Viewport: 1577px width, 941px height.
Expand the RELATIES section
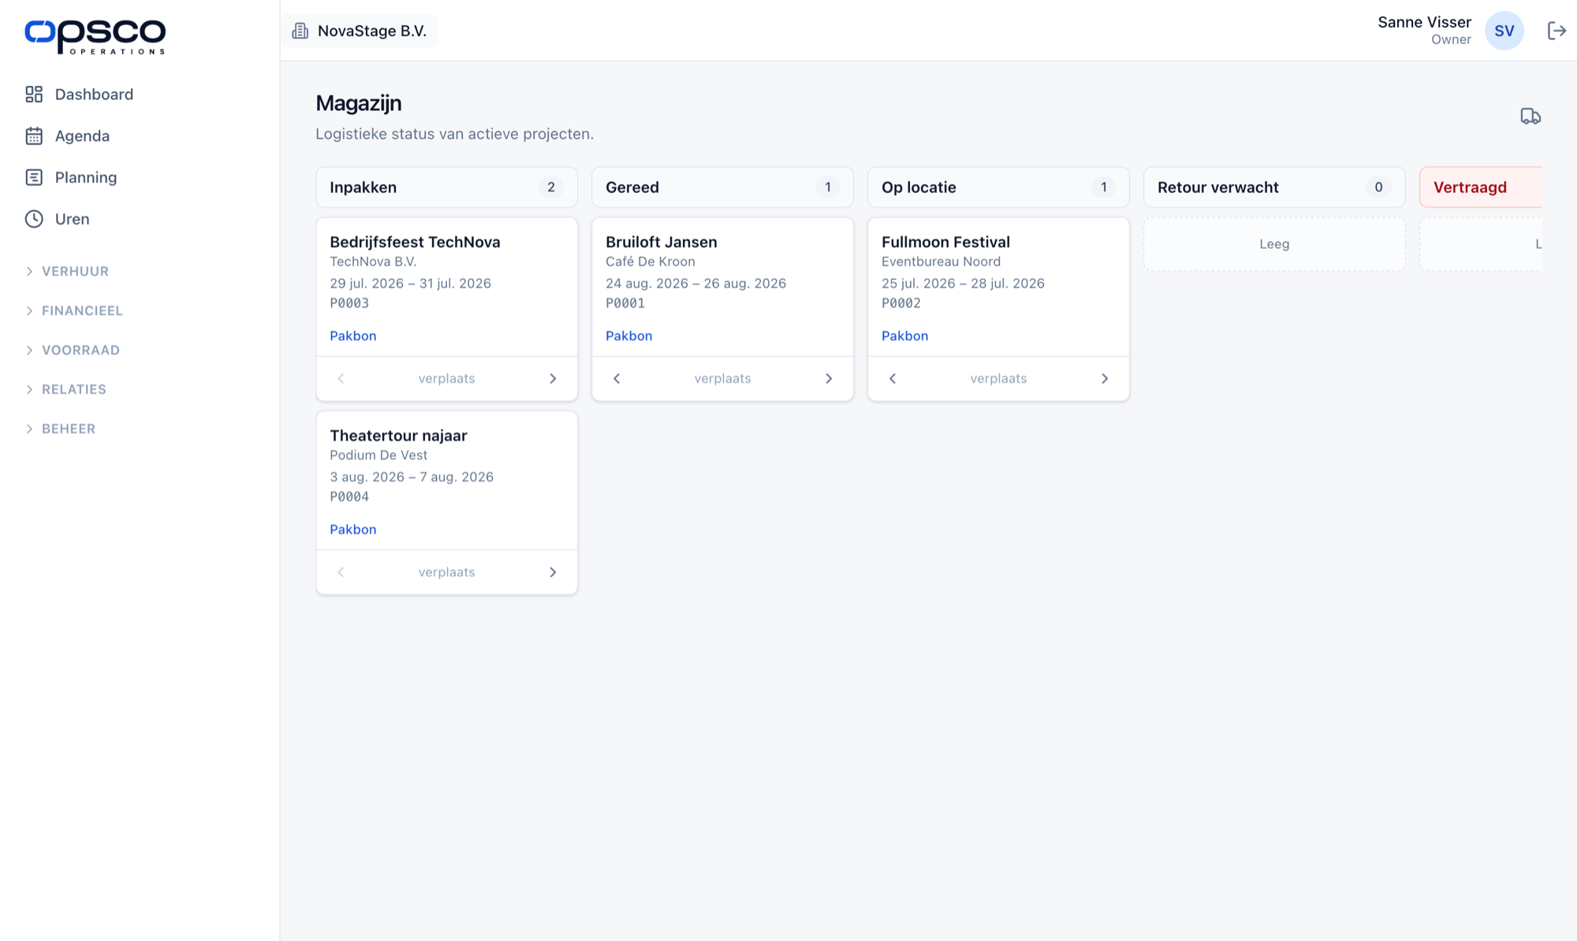[x=65, y=389]
